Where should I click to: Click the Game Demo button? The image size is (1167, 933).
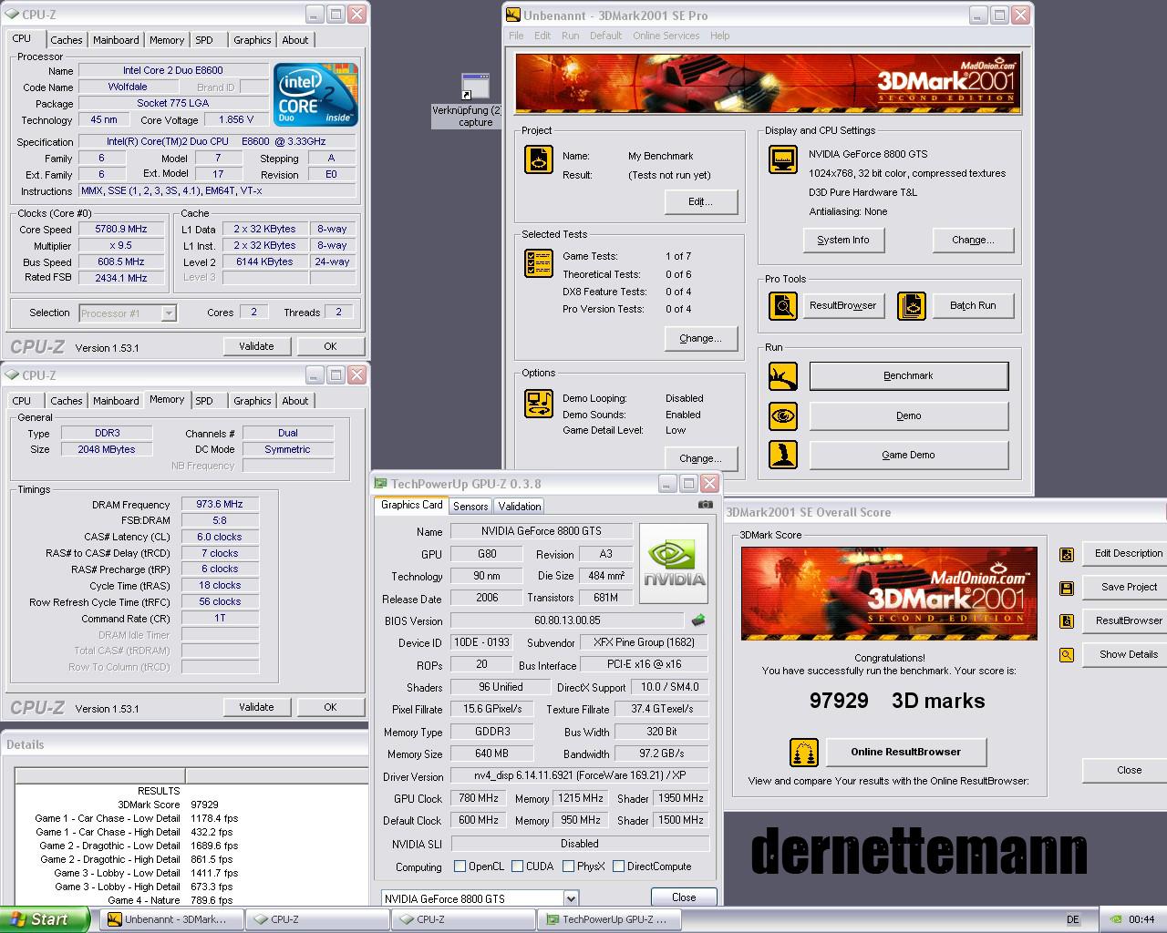pos(908,455)
